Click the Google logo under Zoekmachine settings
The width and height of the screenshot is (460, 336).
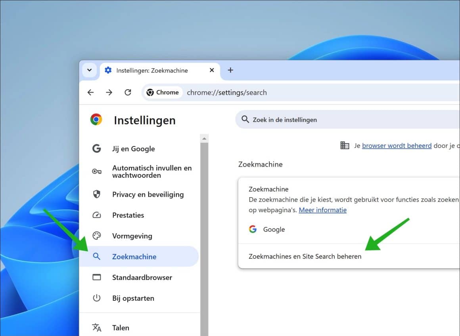[x=253, y=229]
